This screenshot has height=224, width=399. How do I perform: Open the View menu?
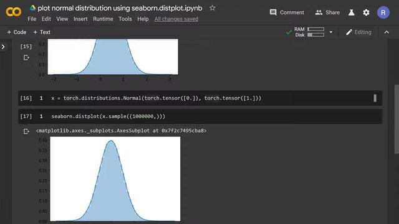pyautogui.click(x=62, y=19)
